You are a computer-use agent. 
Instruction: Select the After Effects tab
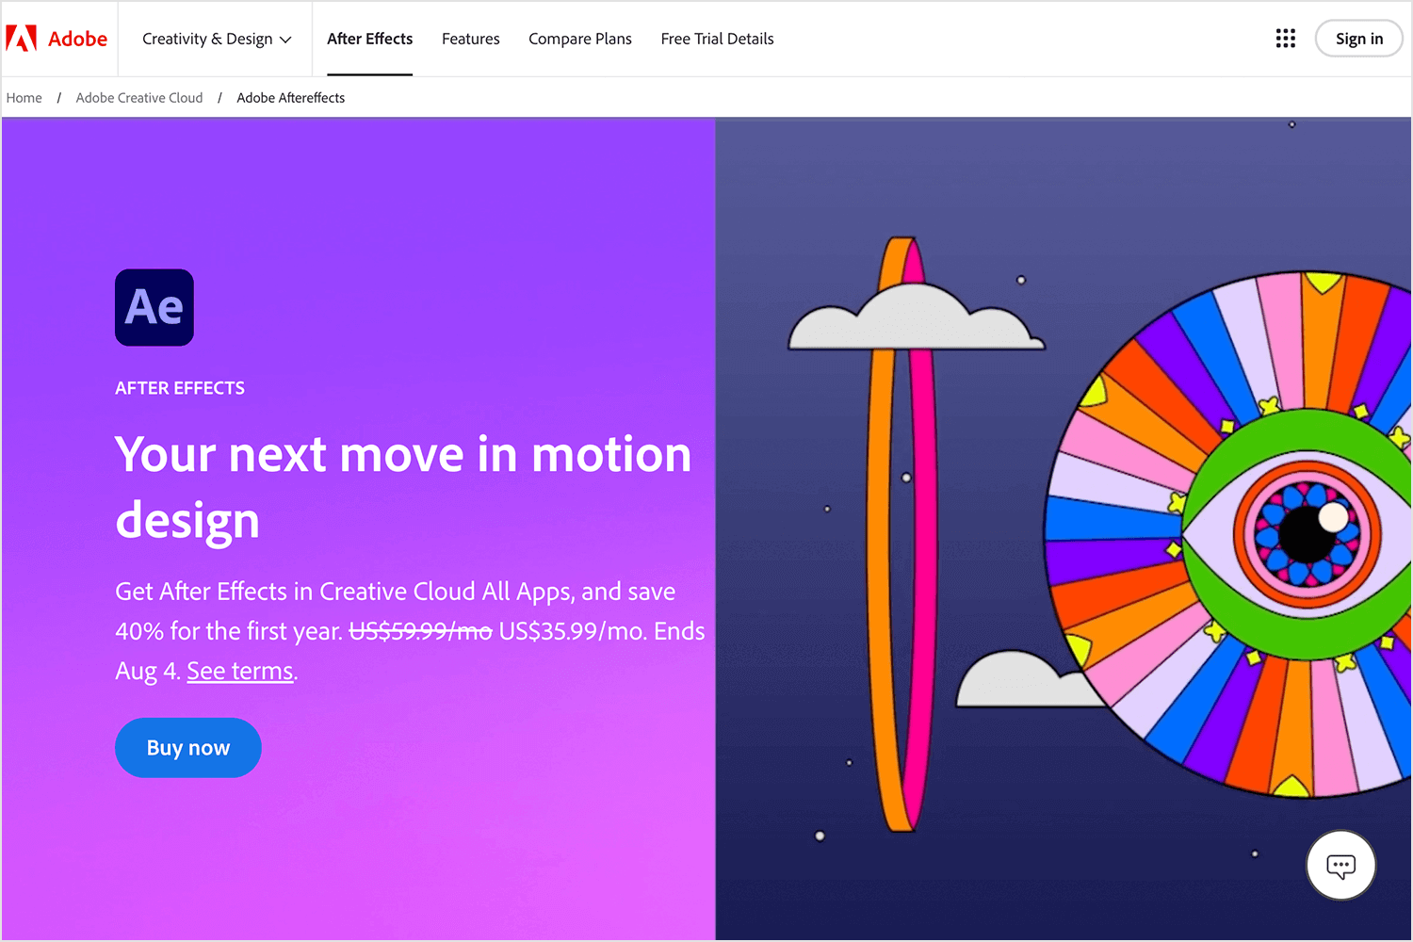[x=370, y=39]
